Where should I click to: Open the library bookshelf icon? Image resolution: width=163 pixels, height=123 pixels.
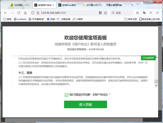(x=138, y=13)
